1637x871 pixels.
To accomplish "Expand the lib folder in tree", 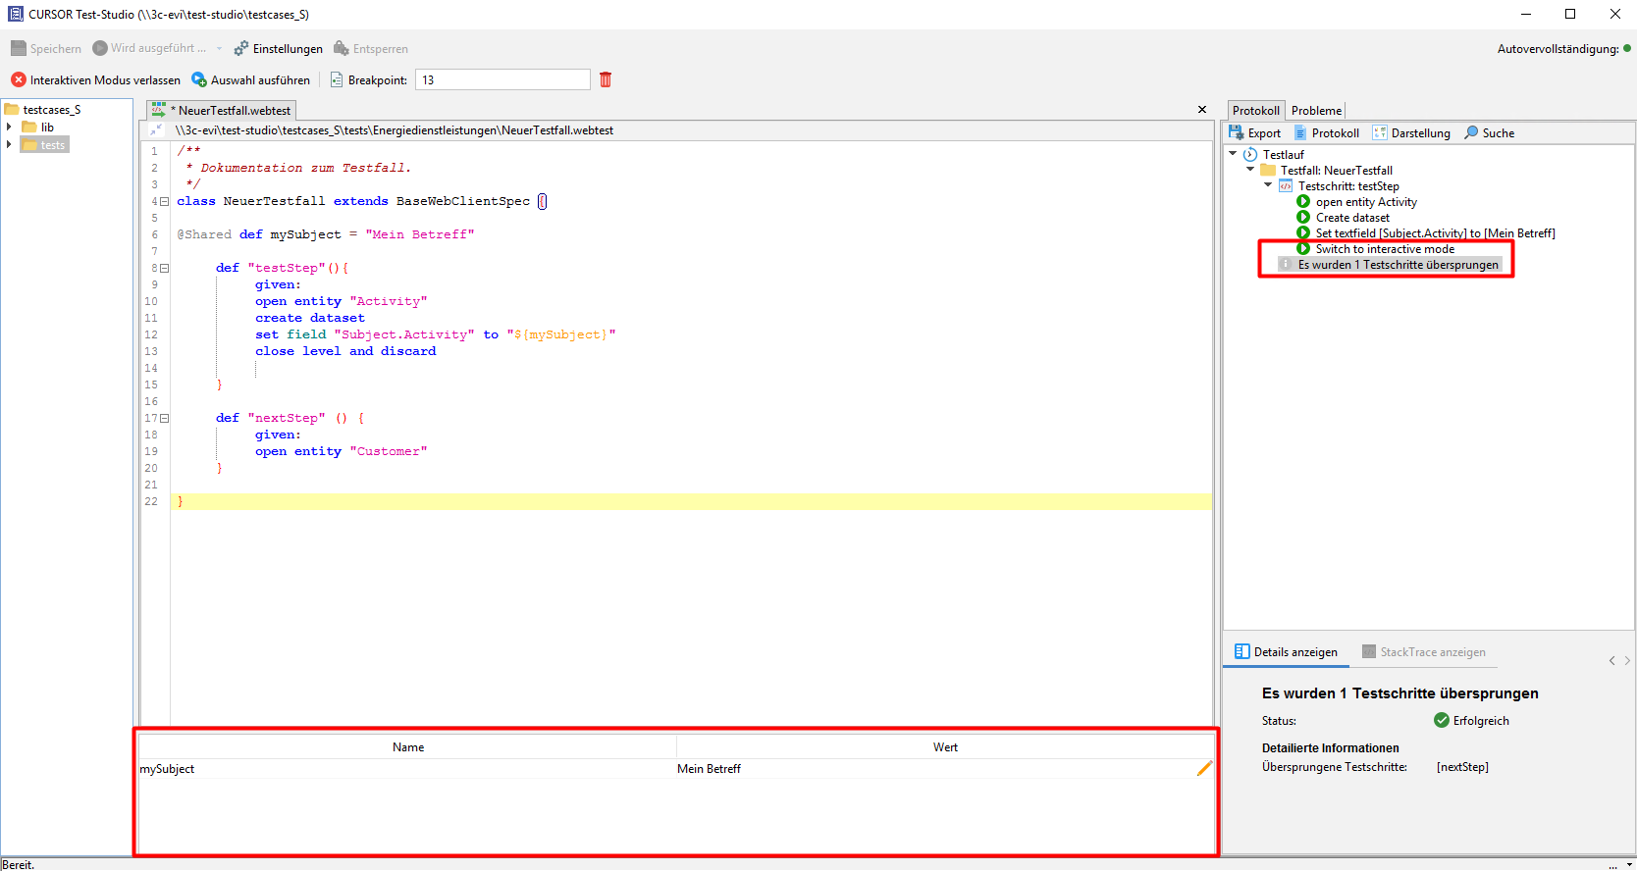I will [9, 128].
